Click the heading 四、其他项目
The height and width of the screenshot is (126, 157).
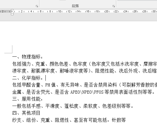point(26,113)
